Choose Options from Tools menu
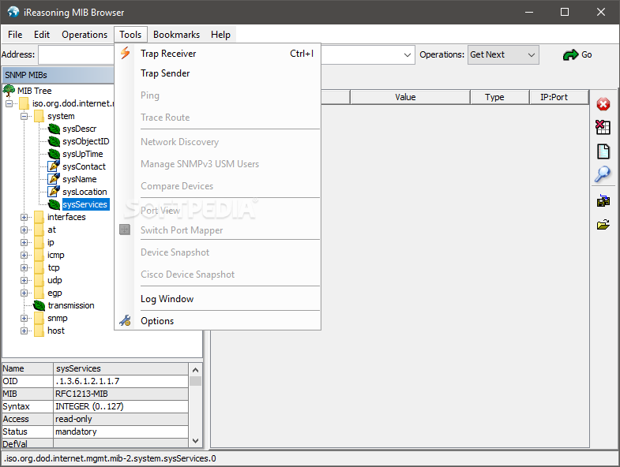The width and height of the screenshot is (620, 467). 217,321
